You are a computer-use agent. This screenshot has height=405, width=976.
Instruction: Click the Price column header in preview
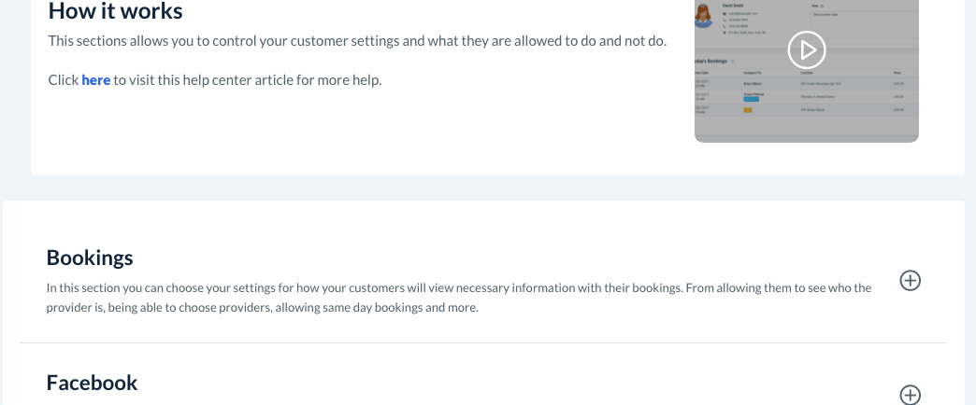(x=897, y=72)
